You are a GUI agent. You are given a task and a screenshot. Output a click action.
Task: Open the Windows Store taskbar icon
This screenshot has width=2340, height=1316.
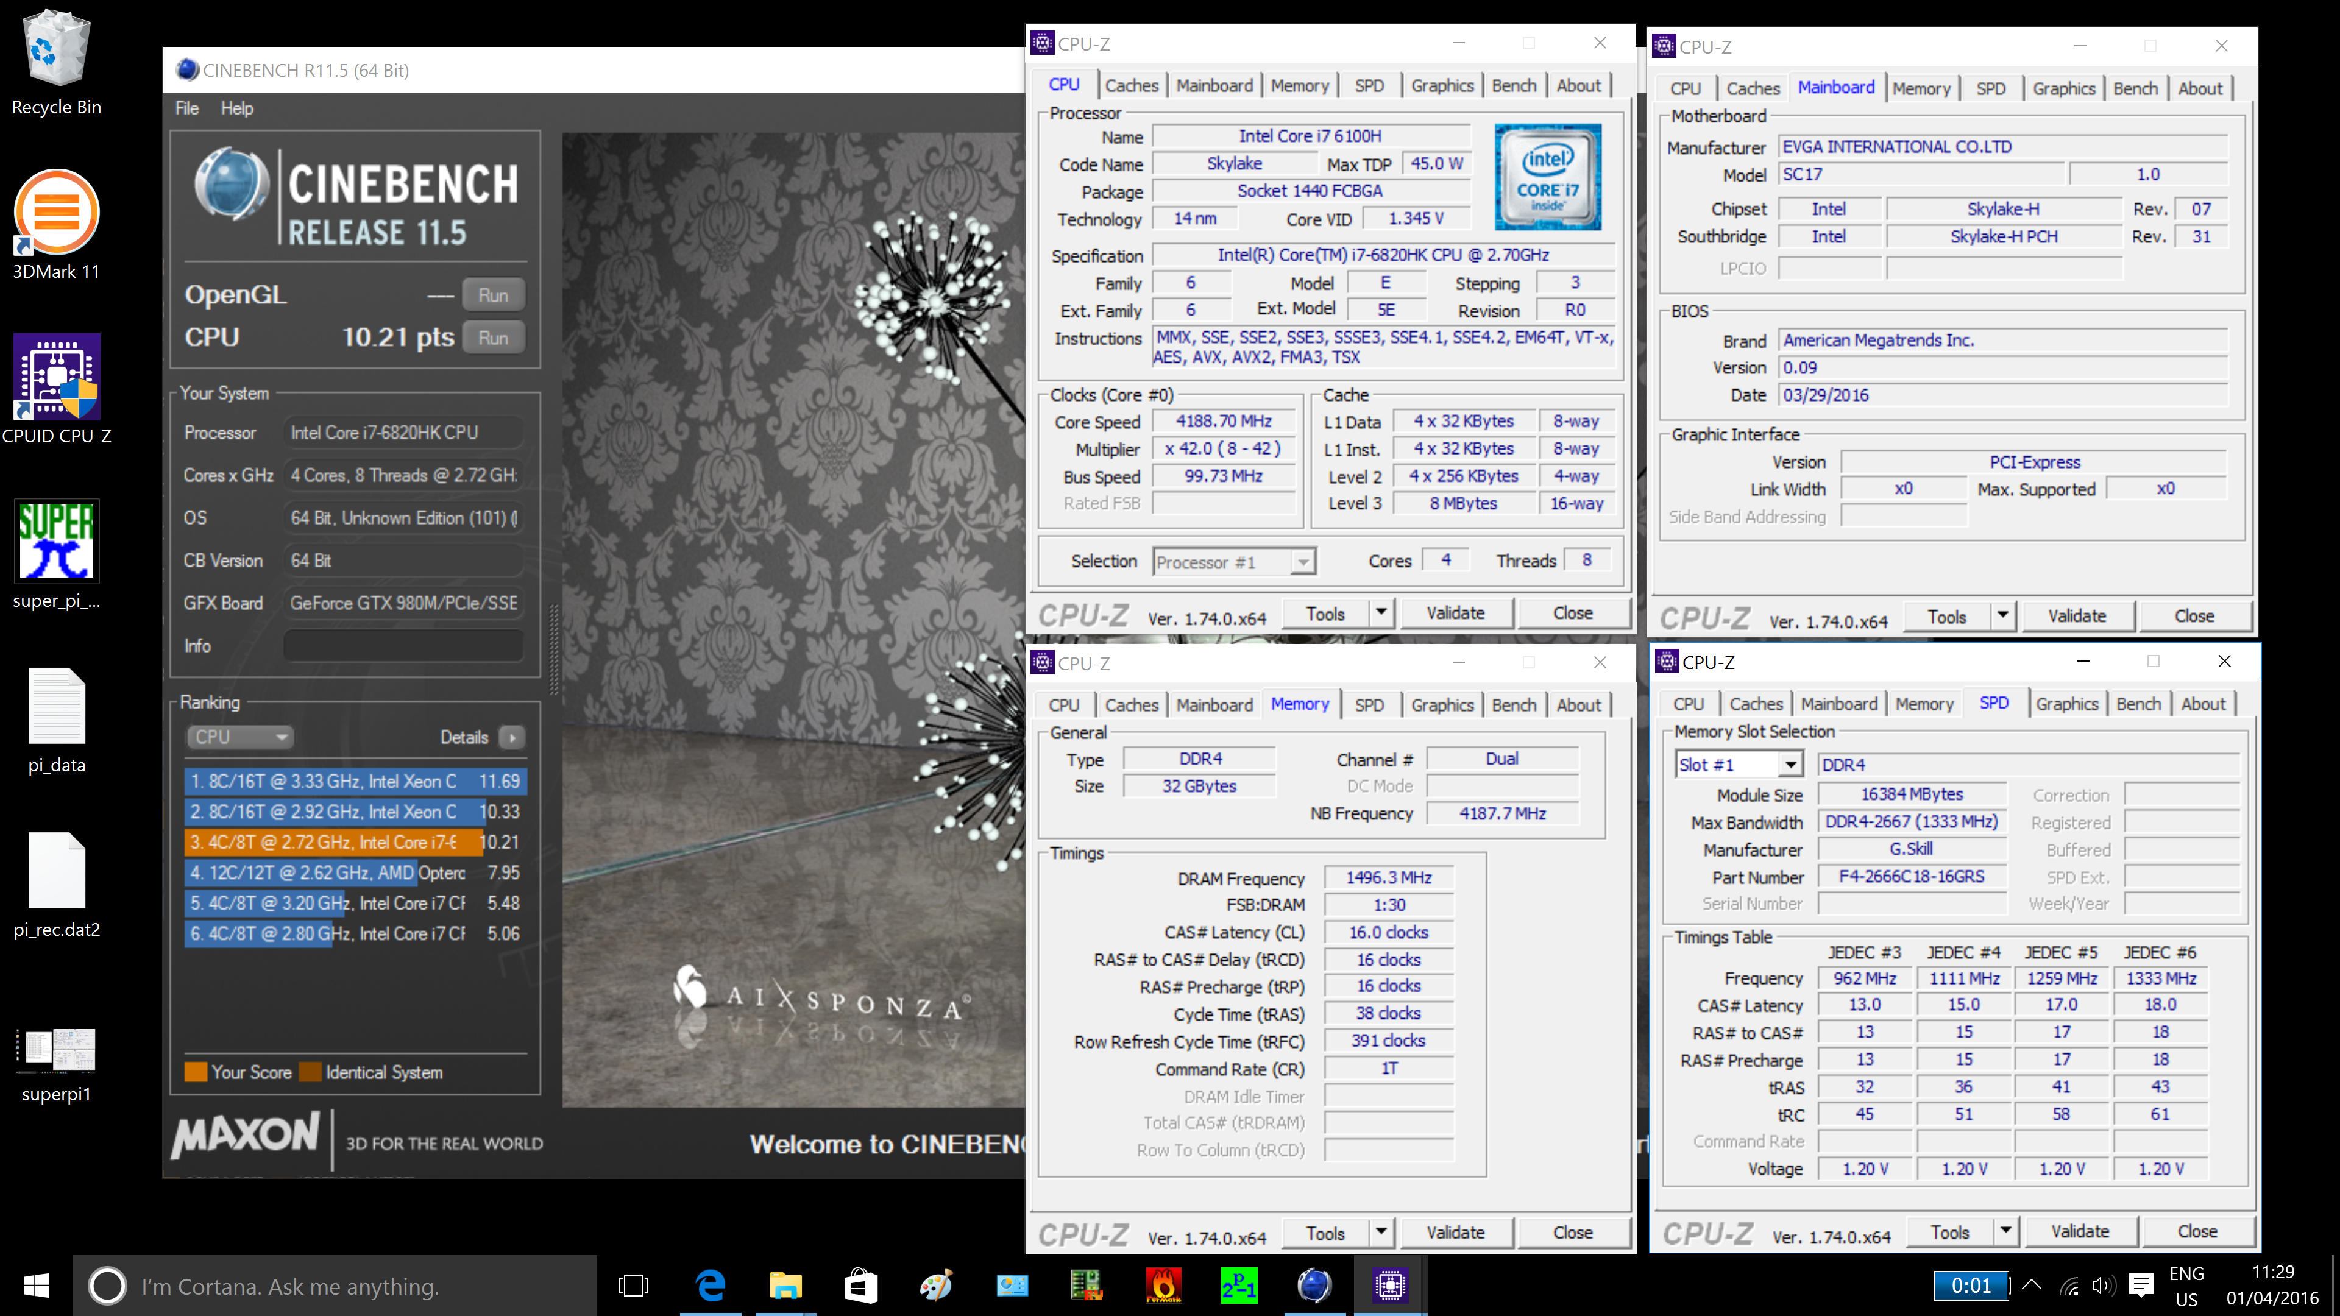(x=860, y=1285)
